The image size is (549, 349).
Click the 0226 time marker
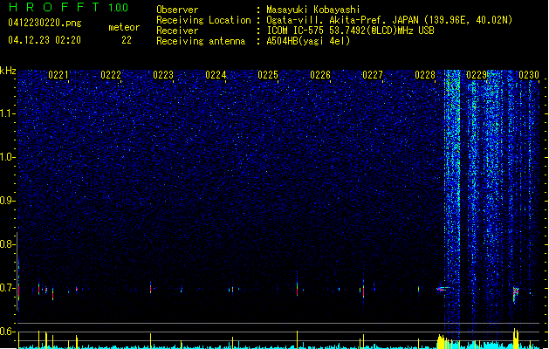coord(320,75)
